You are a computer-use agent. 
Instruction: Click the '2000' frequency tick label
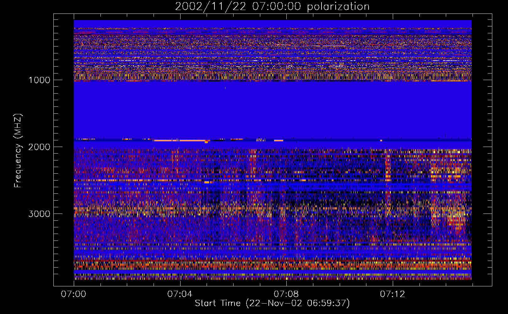[39, 147]
